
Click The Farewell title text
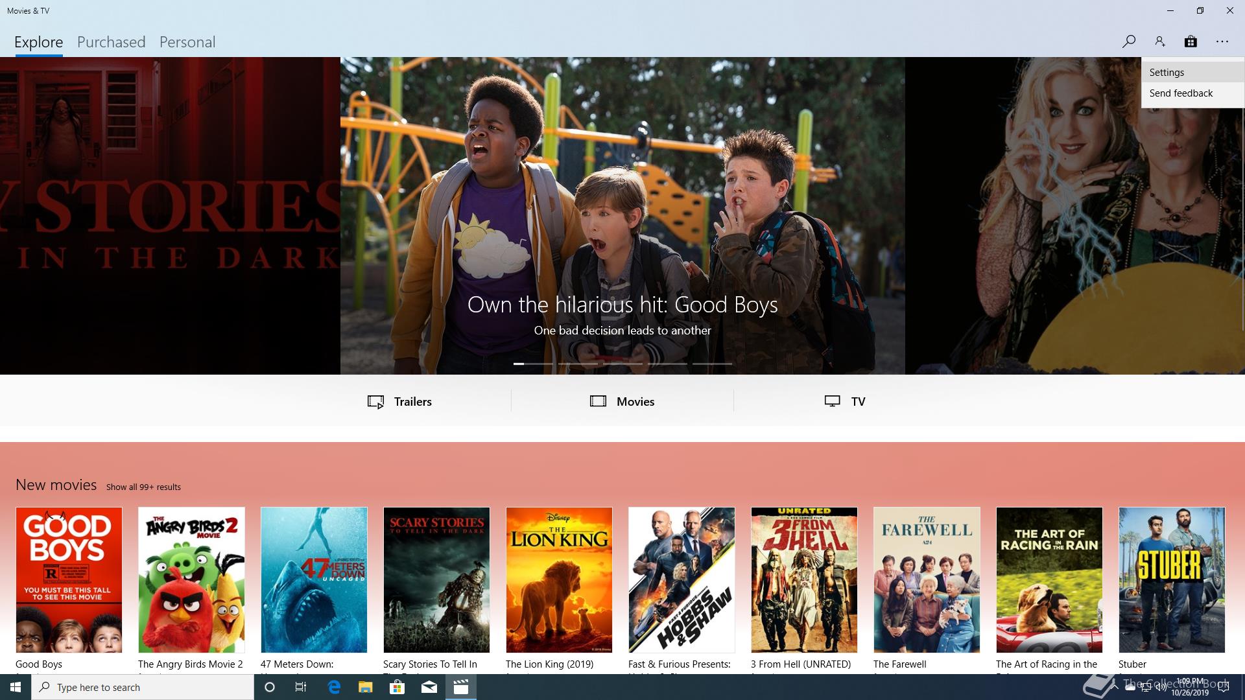900,664
